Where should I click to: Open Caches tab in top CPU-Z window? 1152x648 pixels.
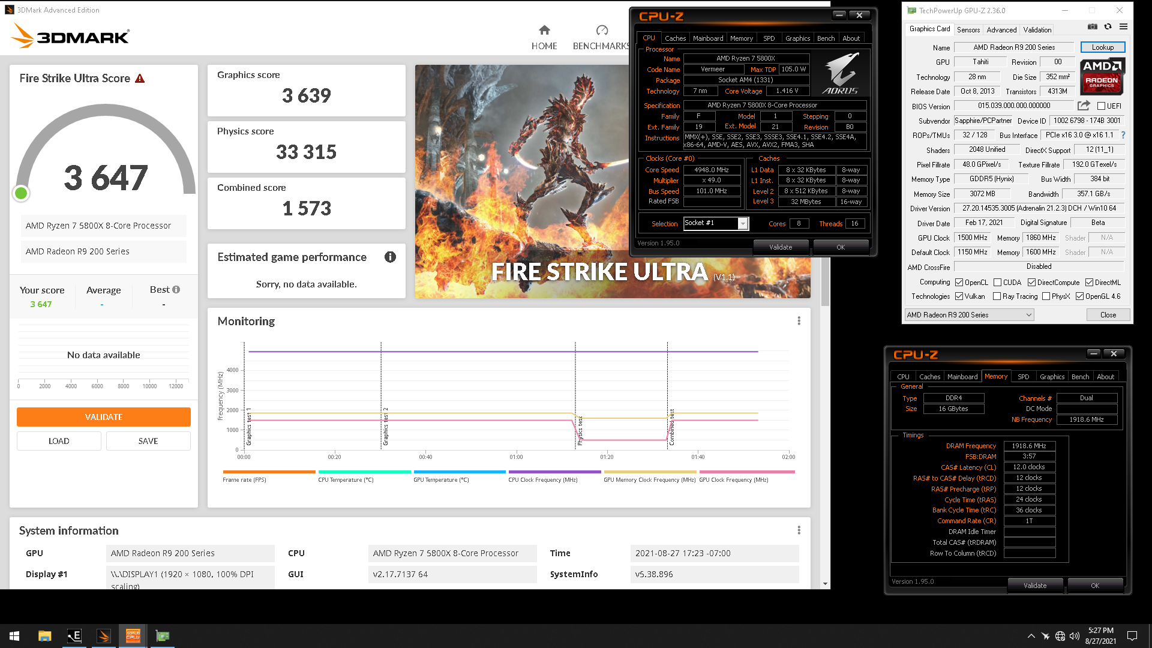click(x=675, y=38)
